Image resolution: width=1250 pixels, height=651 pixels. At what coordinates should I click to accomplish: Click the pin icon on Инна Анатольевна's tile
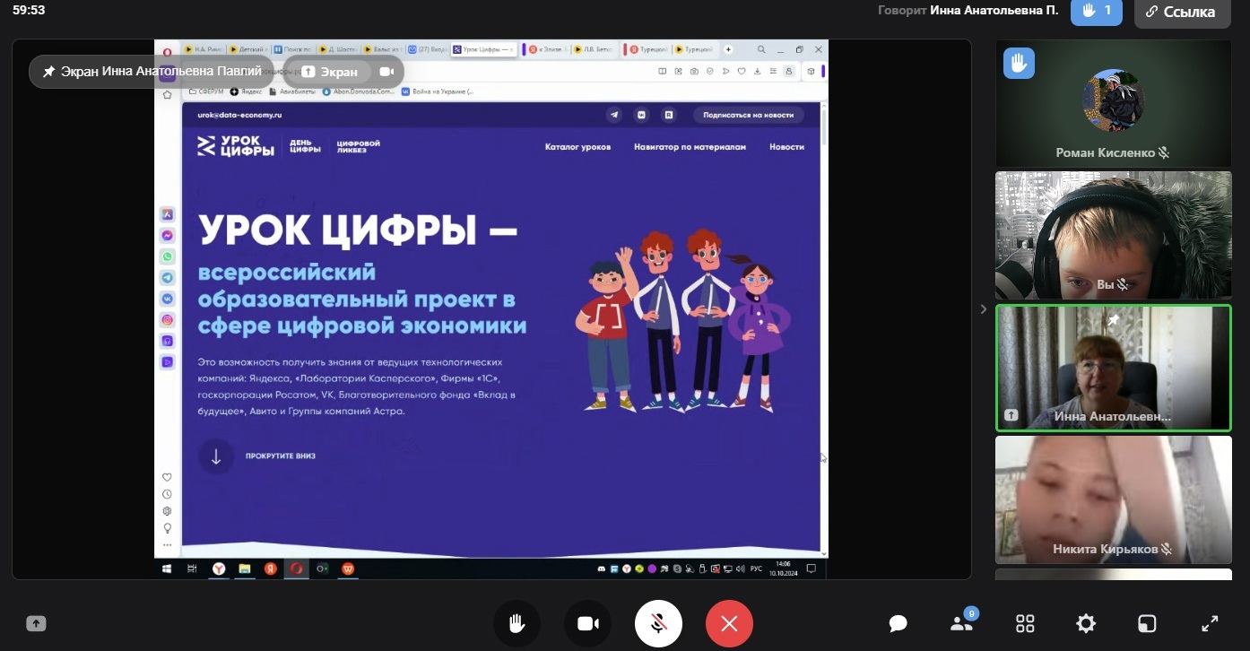1113,320
